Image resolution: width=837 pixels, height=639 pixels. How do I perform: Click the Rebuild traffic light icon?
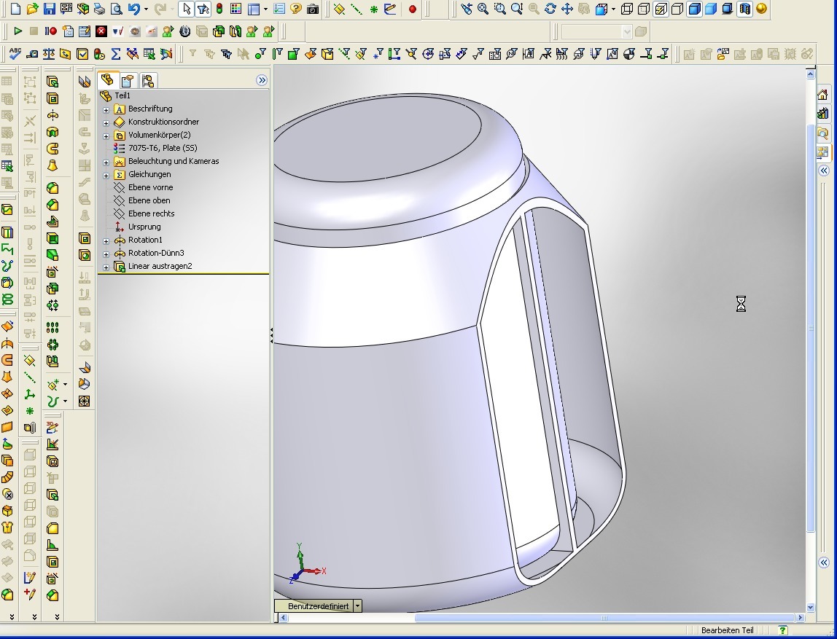click(x=219, y=9)
